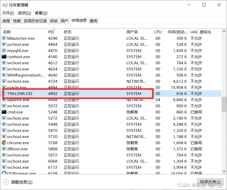Click the svchost.exe icon for PID 5476
This screenshot has height=190, width=227.
(4, 131)
